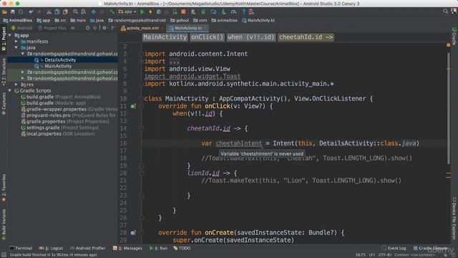Open the Run tool window

click(x=159, y=249)
